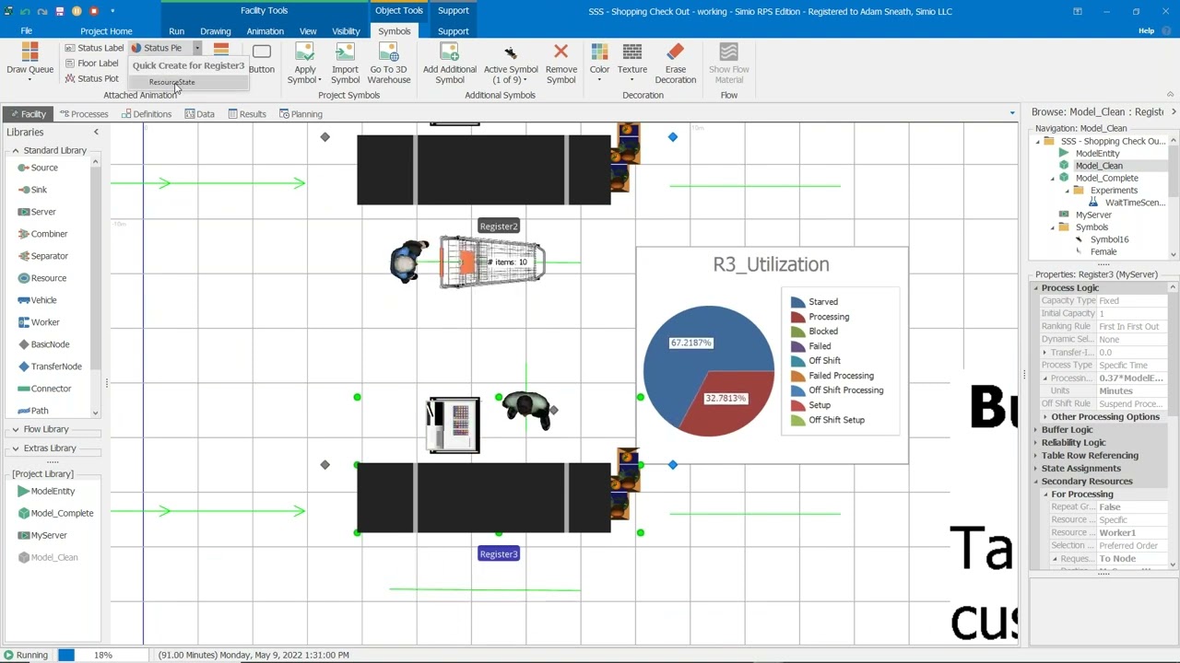
Task: Expand Buffer Logic properties group
Action: pyautogui.click(x=1035, y=430)
